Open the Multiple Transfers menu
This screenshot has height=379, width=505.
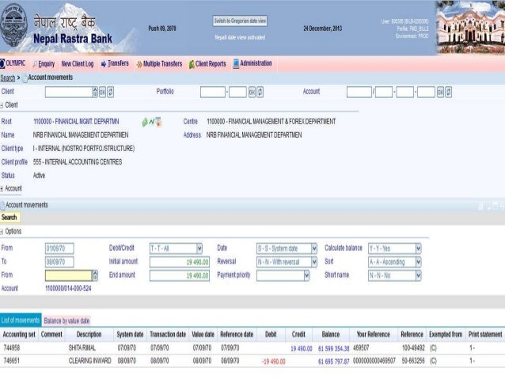pyautogui.click(x=162, y=64)
